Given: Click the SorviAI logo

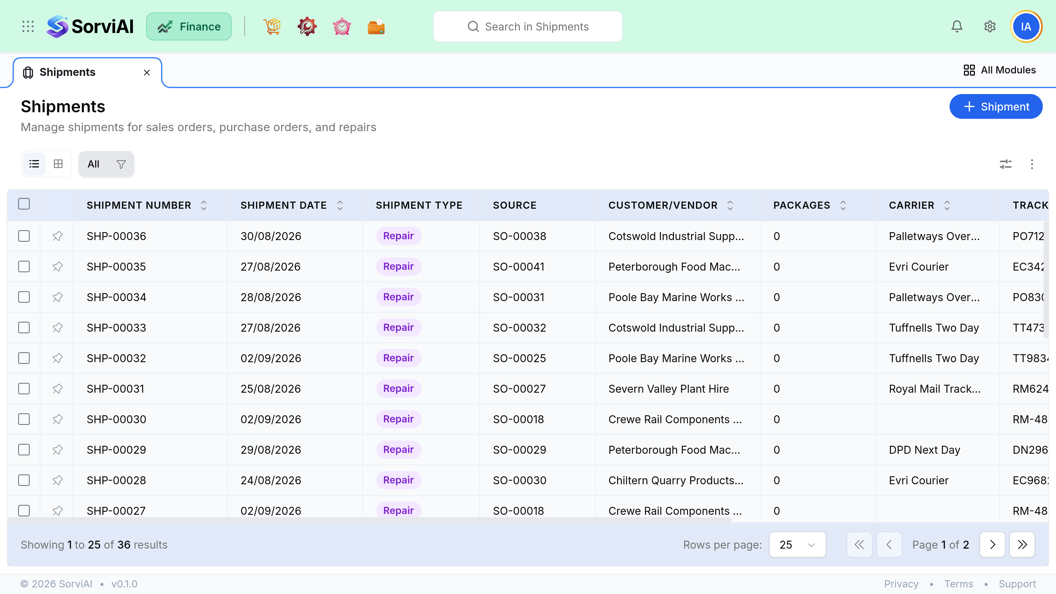Looking at the screenshot, I should coord(90,27).
